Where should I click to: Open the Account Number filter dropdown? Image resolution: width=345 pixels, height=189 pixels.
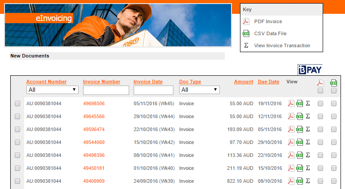(x=52, y=90)
